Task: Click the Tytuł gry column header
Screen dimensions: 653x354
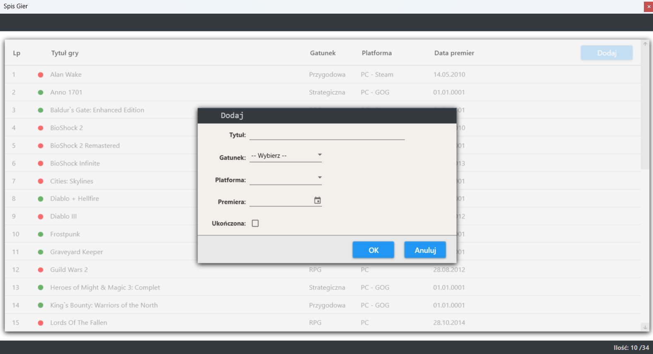Action: [65, 53]
